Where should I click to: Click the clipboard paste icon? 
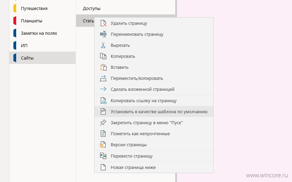pos(104,67)
